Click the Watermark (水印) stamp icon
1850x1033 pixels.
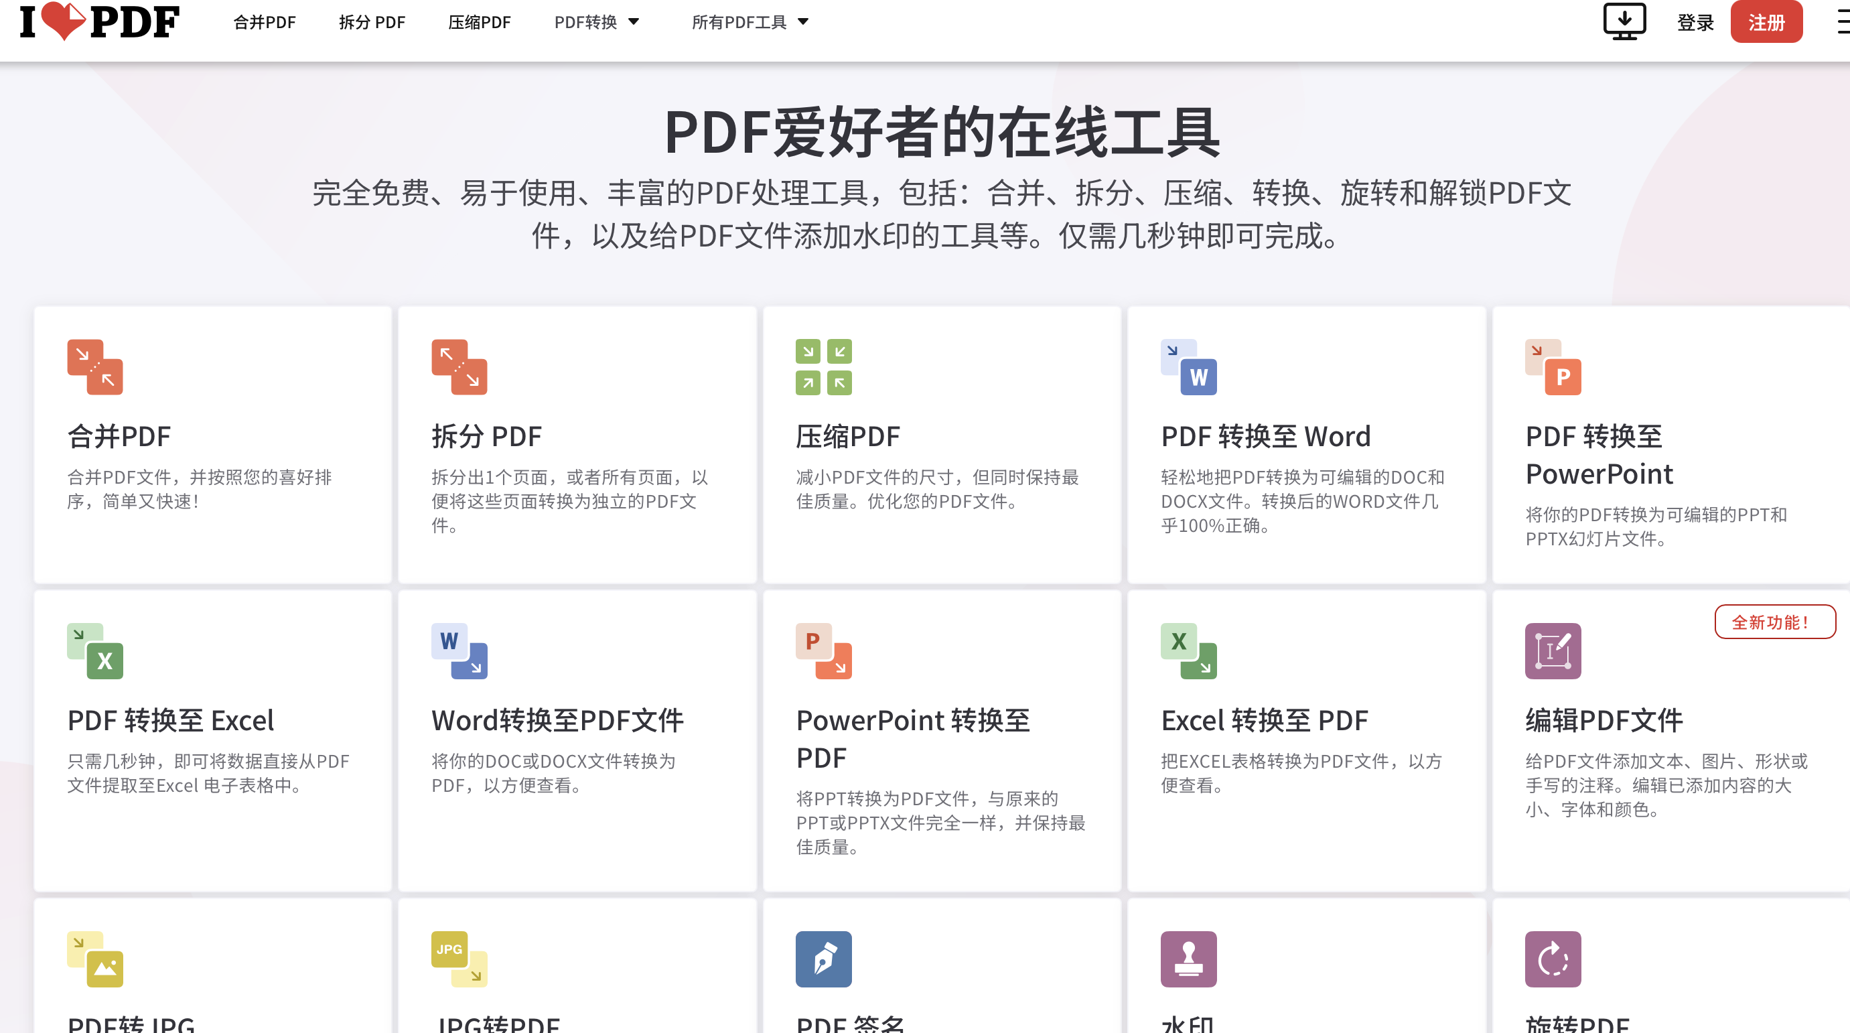1188,959
